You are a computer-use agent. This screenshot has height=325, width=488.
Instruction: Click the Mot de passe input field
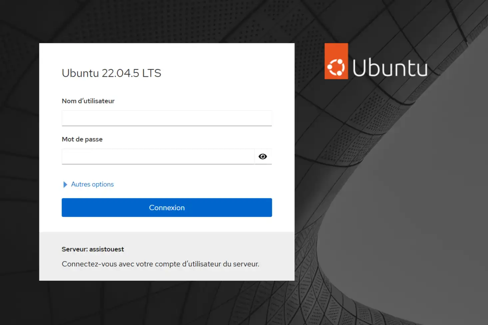[x=158, y=157]
